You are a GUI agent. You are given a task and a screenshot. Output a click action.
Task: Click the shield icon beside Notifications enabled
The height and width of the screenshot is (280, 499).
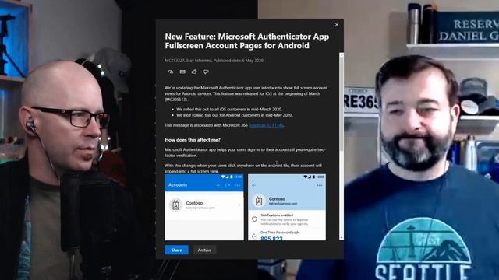(x=254, y=219)
